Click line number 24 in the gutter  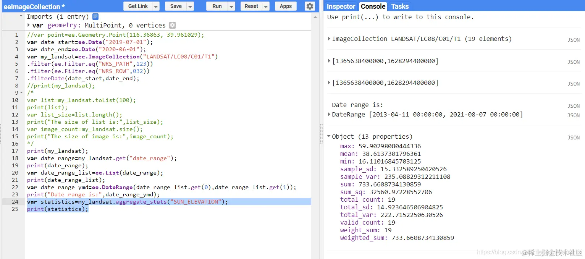[x=15, y=202]
